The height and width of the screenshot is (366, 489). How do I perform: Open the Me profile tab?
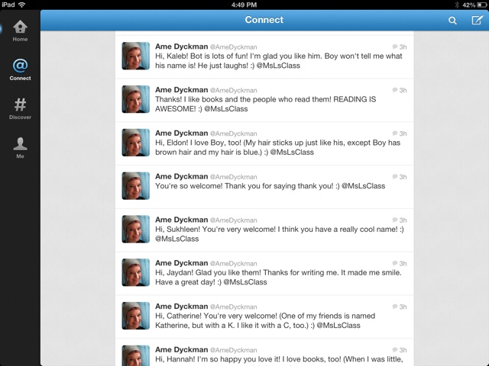(x=20, y=148)
